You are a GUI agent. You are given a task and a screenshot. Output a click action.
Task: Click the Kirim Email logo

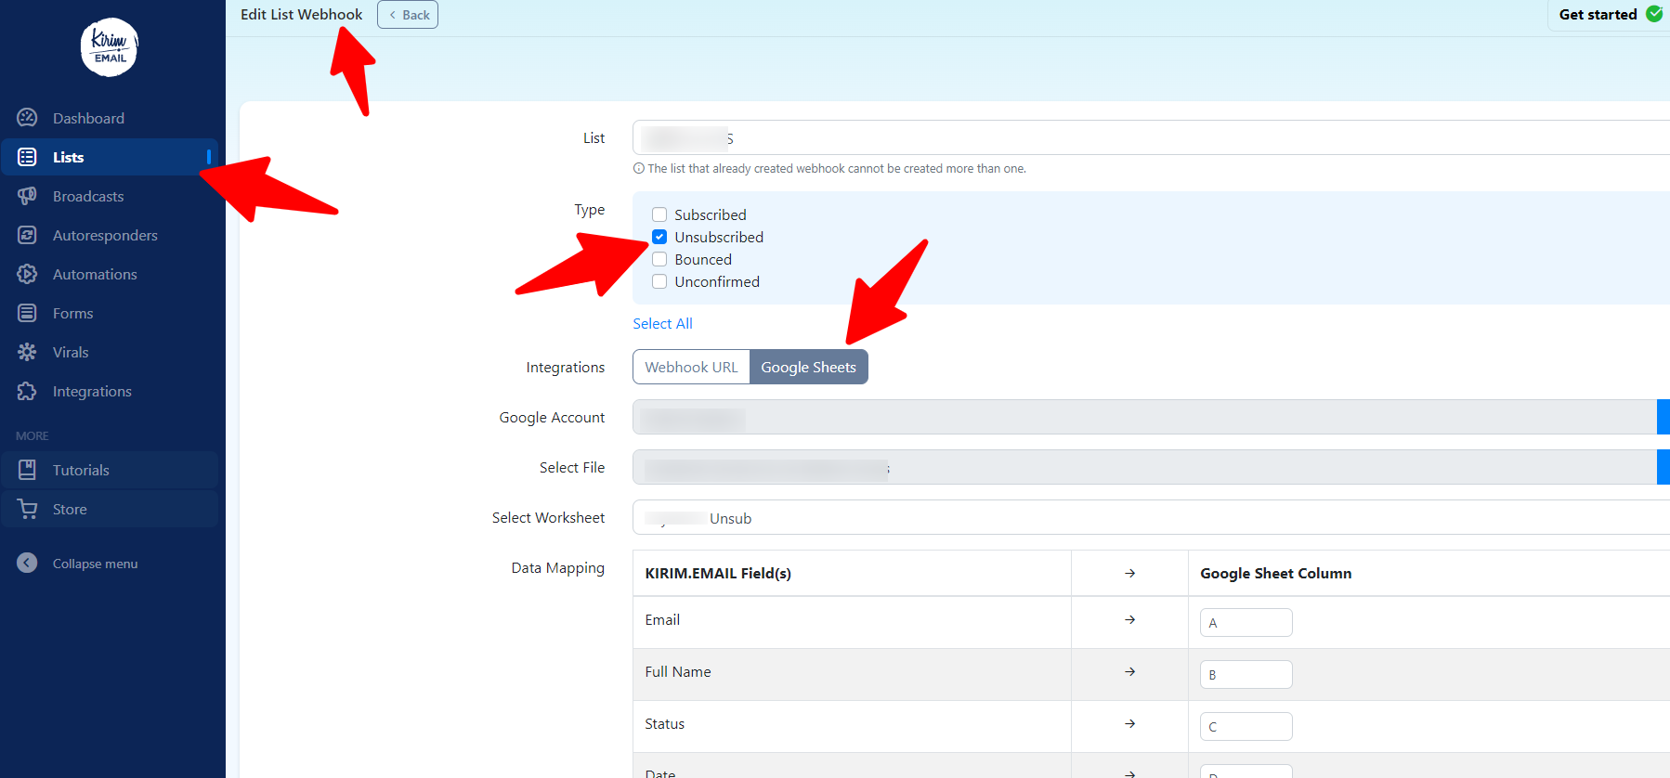coord(110,47)
